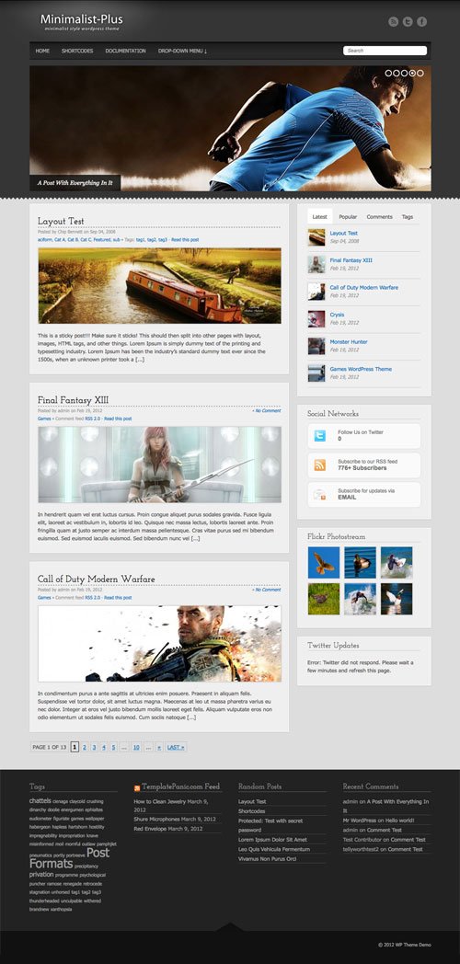The width and height of the screenshot is (460, 964).
Task: Open 'How to Clean Jewelry' feed item
Action: (x=159, y=802)
